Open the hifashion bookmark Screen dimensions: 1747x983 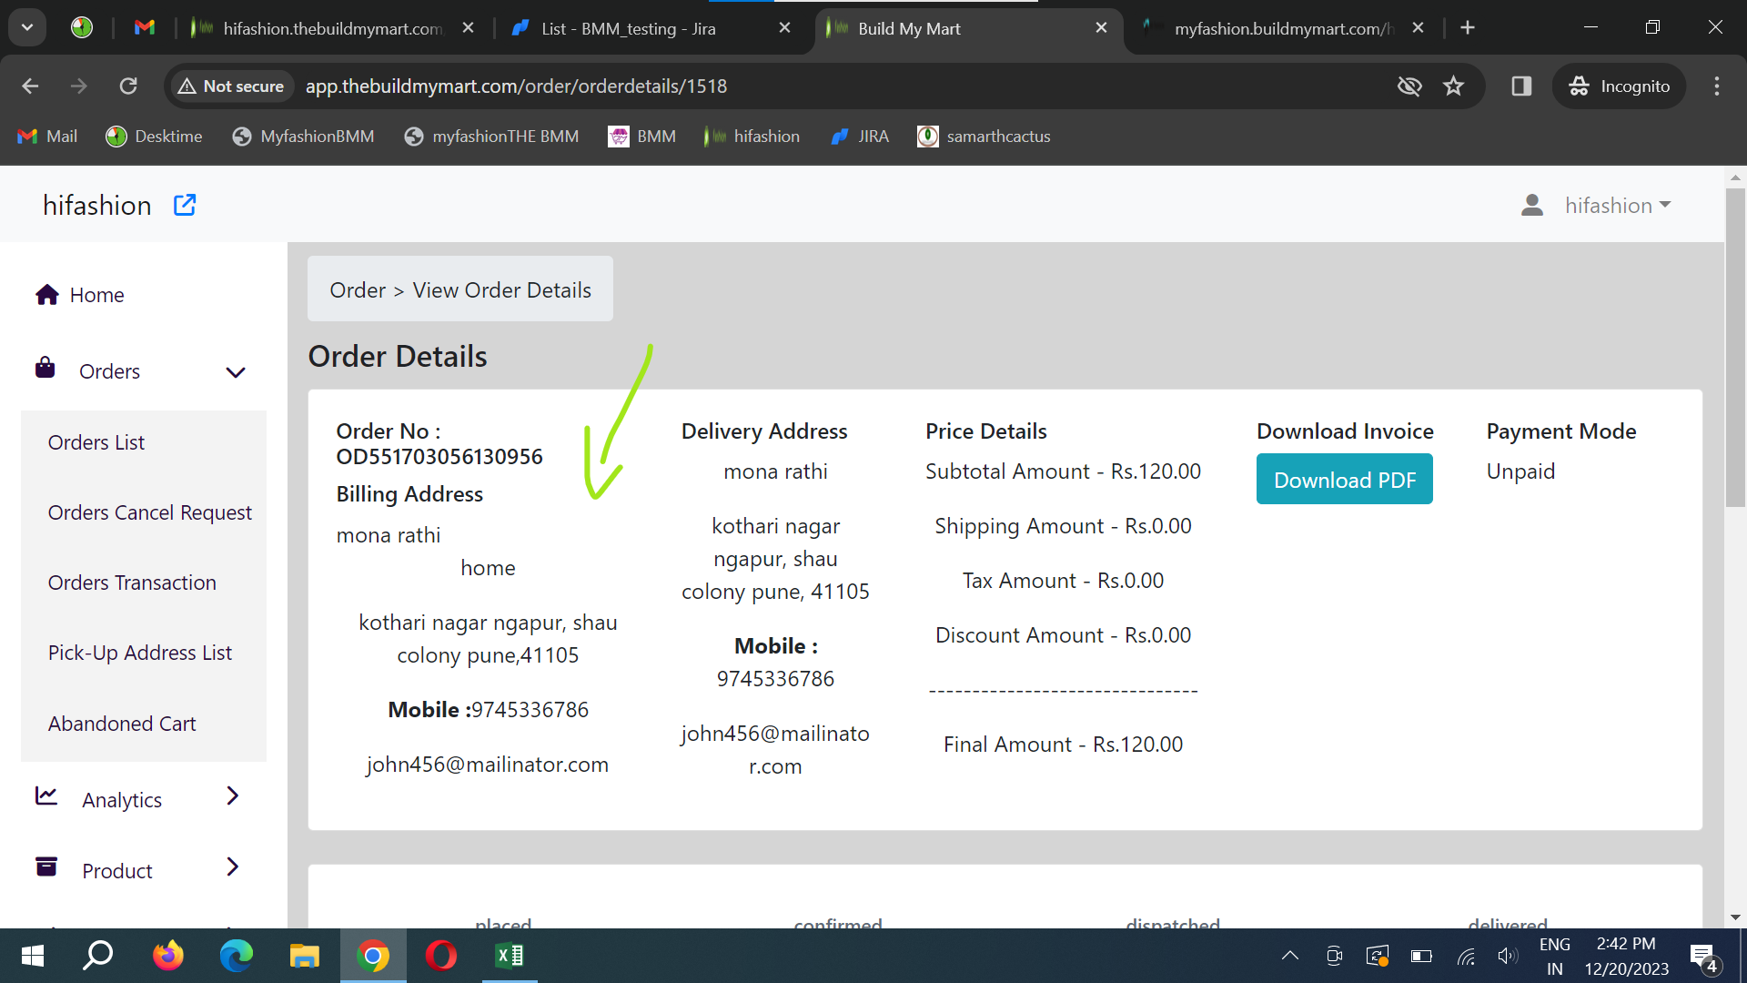click(752, 137)
